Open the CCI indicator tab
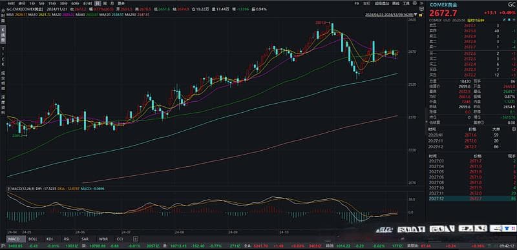The width and height of the screenshot is (517, 250). click(x=120, y=239)
